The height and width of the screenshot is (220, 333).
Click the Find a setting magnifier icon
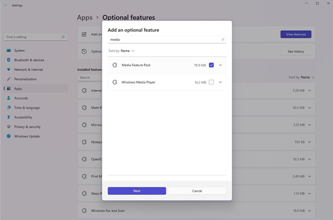point(63,37)
